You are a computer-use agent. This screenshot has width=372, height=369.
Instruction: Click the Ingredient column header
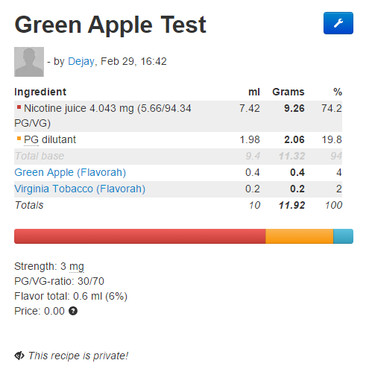point(40,92)
